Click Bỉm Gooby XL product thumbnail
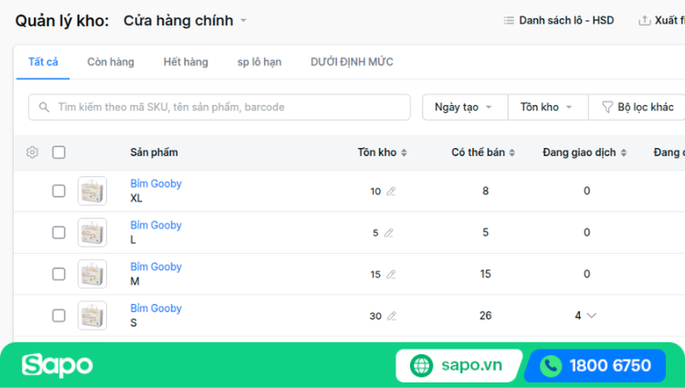 (x=92, y=191)
